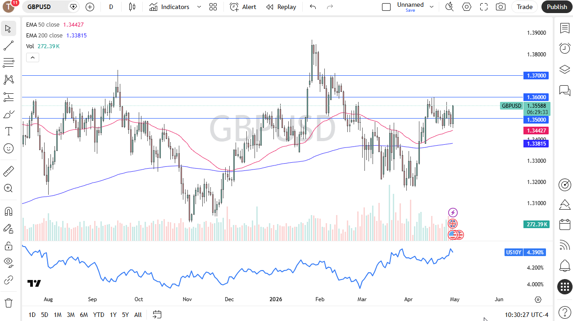This screenshot has width=573, height=321.
Task: Open the economic calendar panel
Action: (564, 225)
